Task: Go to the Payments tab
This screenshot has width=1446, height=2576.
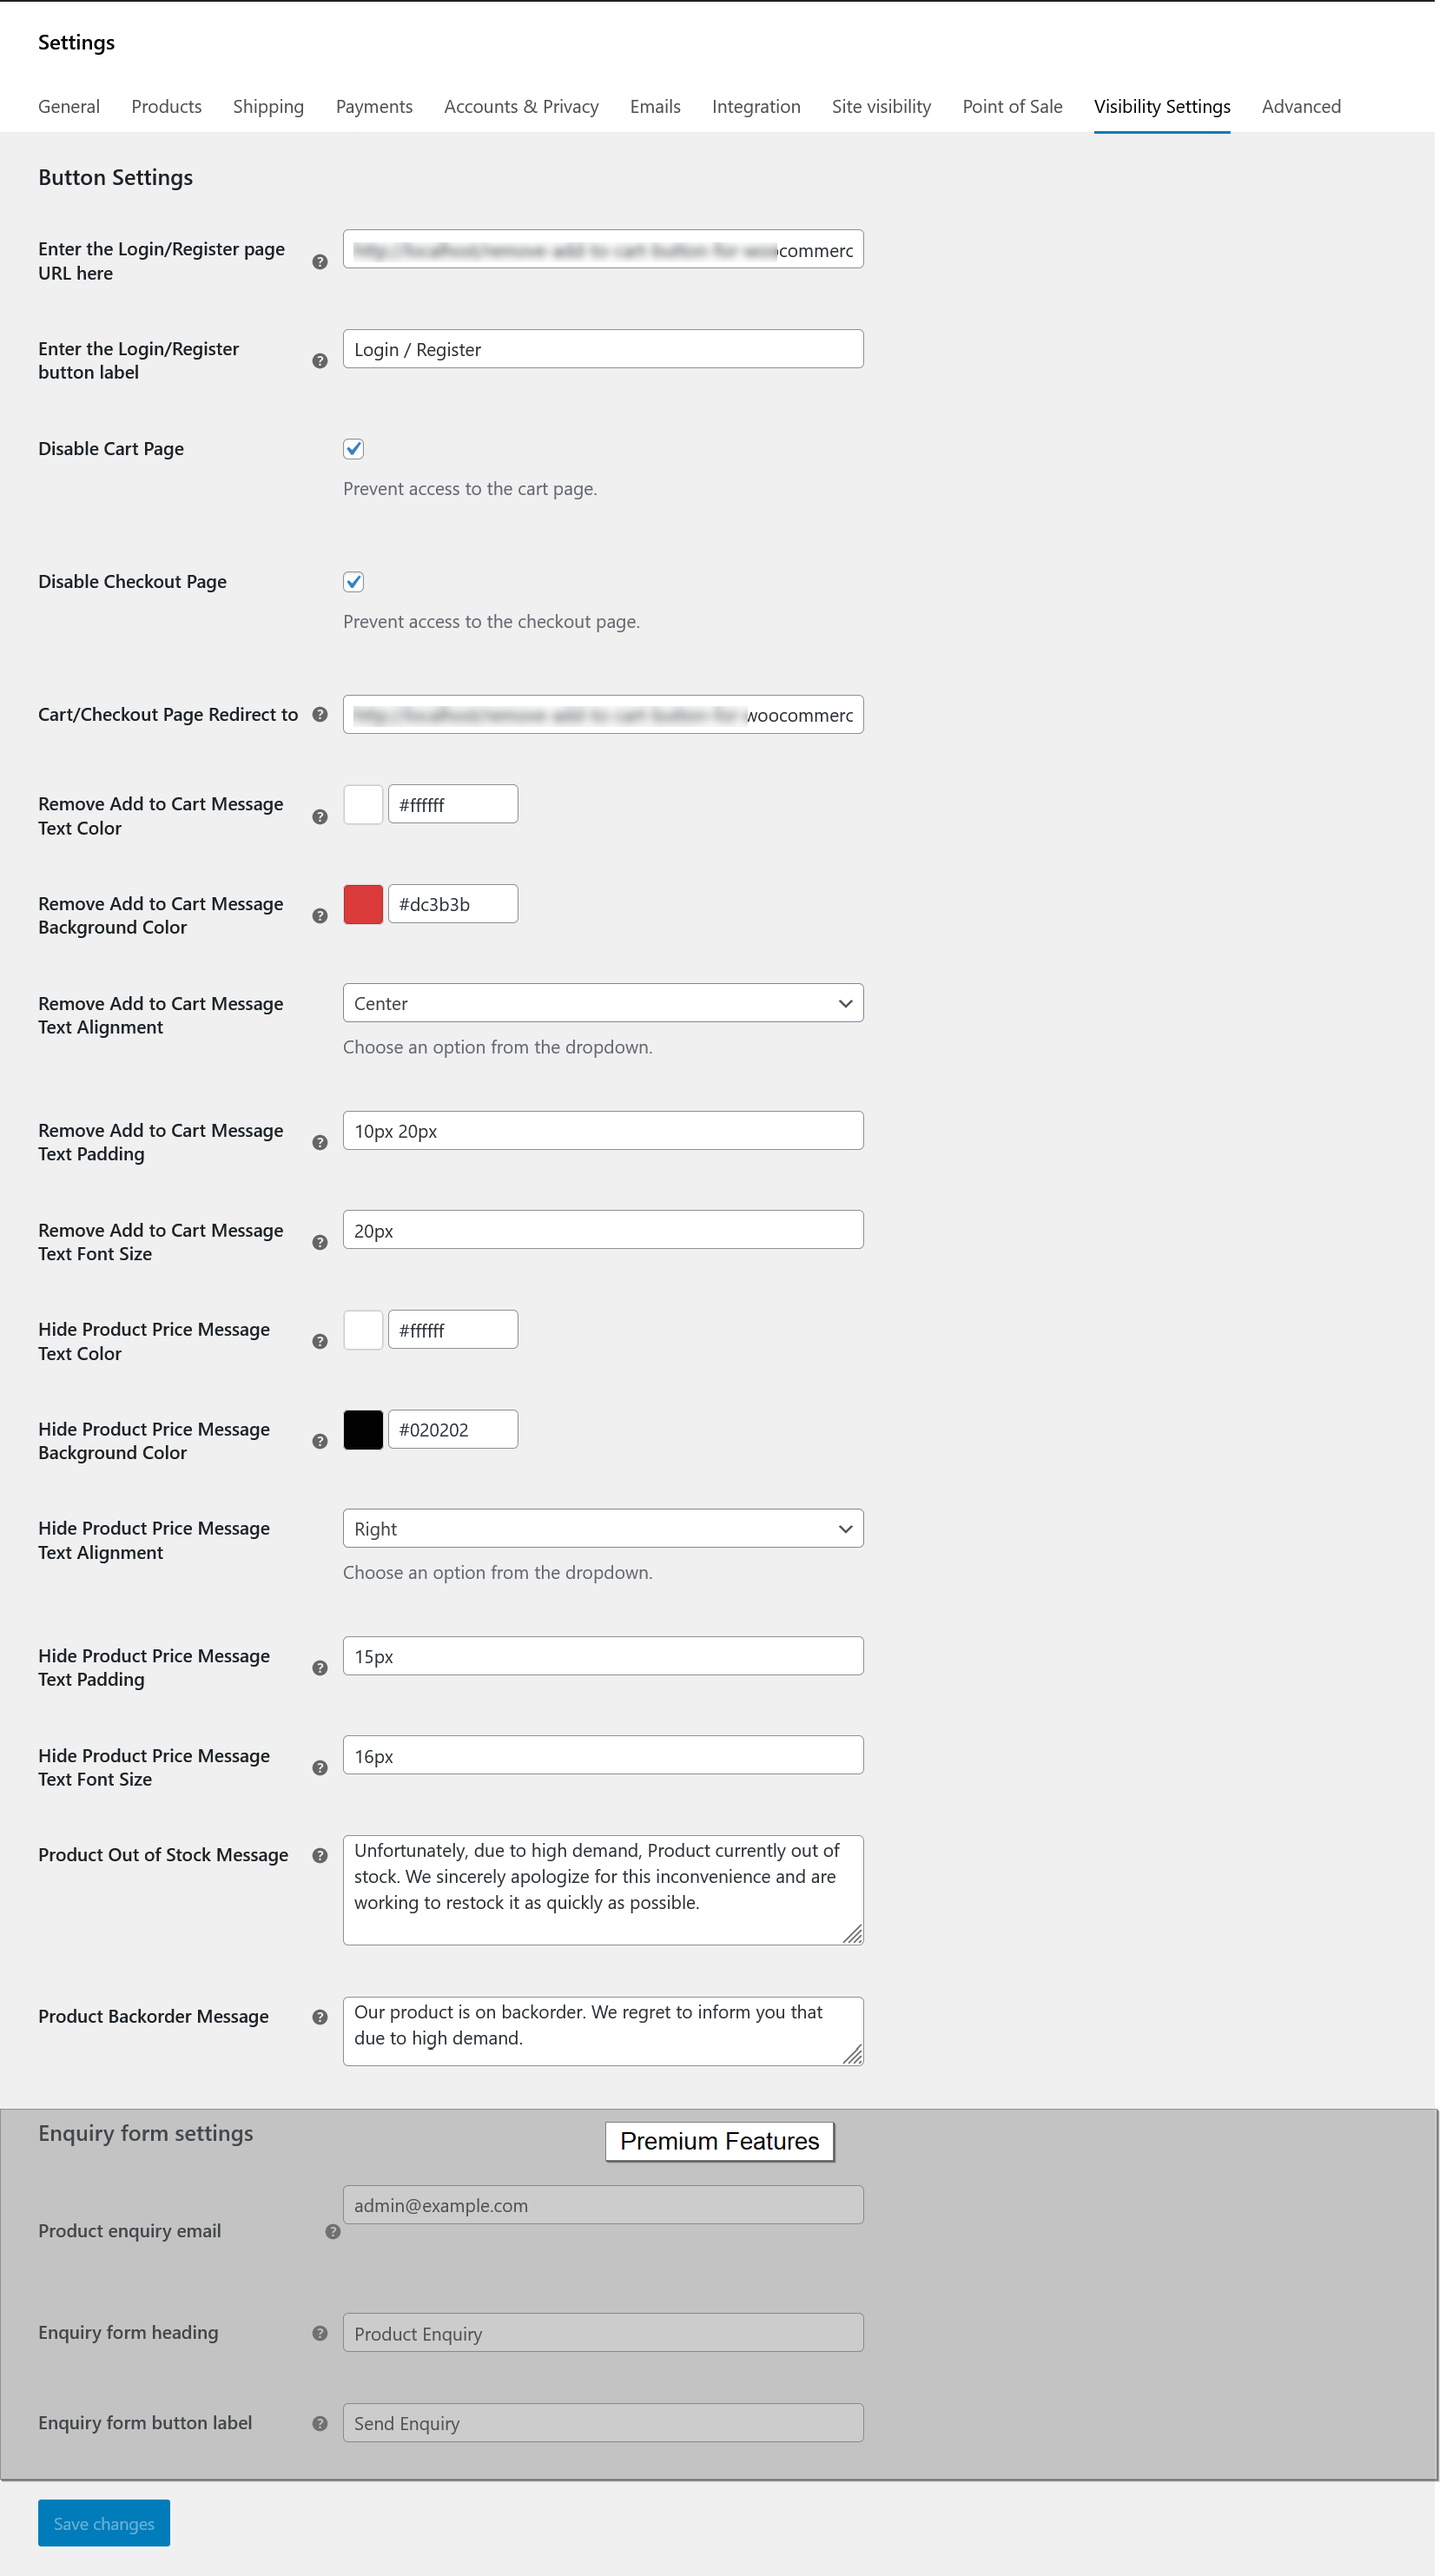Action: 374,107
